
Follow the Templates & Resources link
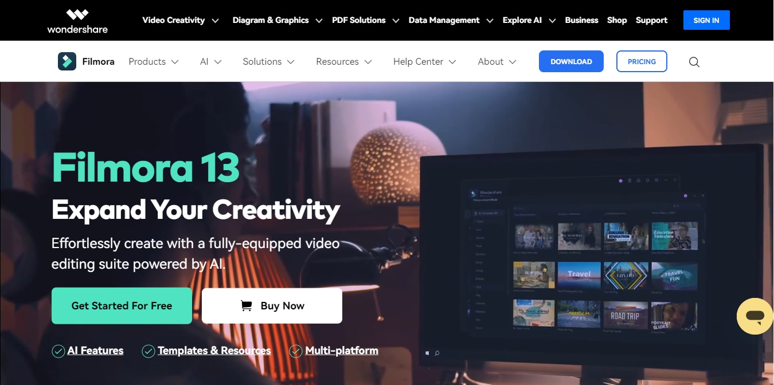(x=214, y=351)
